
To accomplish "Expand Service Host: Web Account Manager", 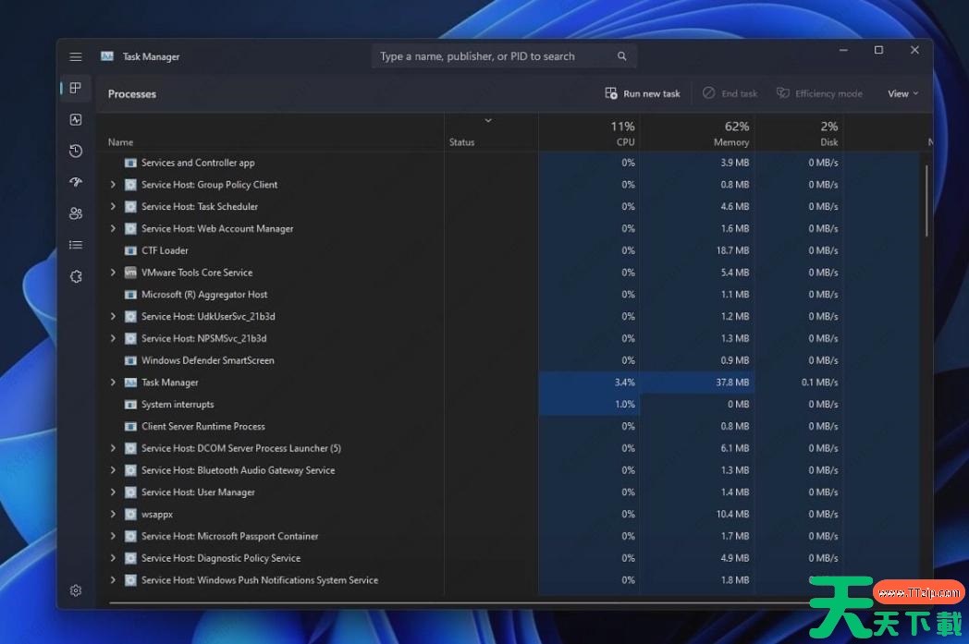I will pyautogui.click(x=113, y=228).
